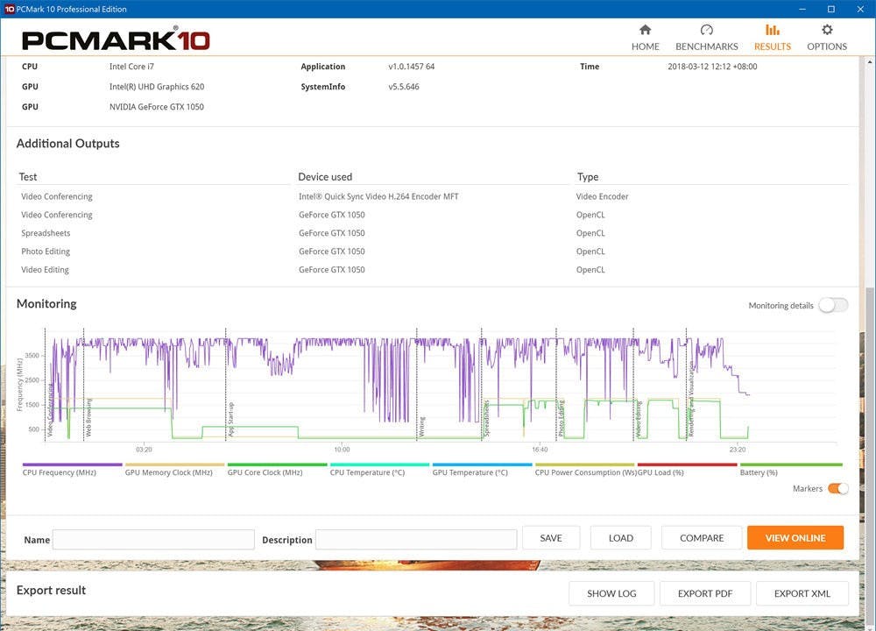Click the Video Encoder type cell
Viewport: 876px width, 631px height.
tap(603, 196)
